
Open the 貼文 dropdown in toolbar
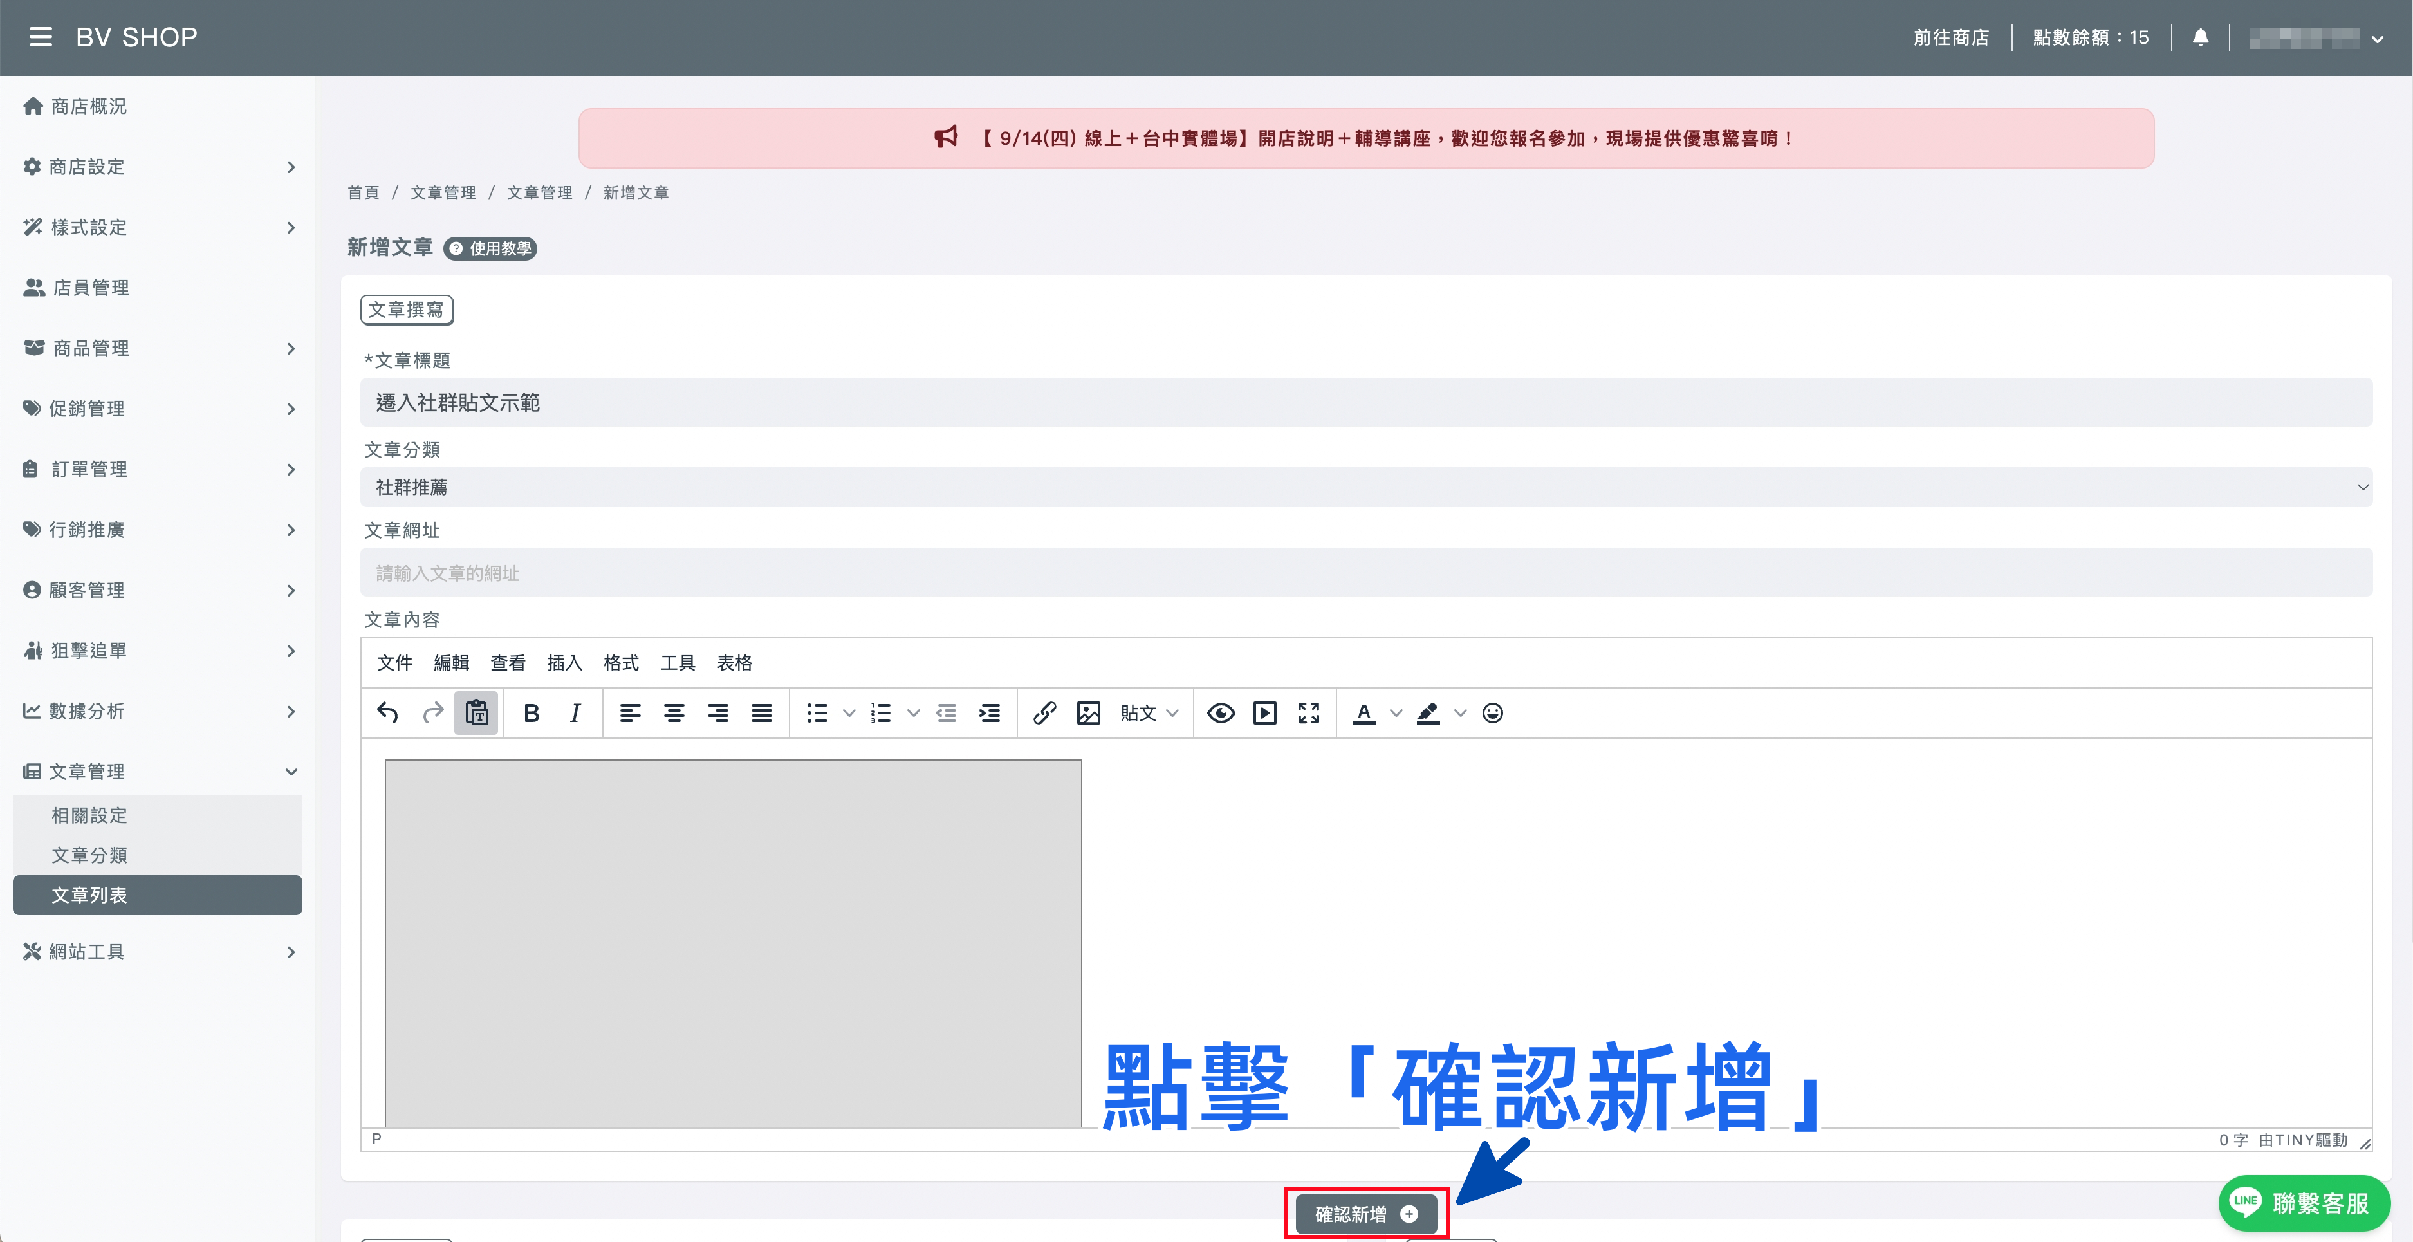point(1149,713)
